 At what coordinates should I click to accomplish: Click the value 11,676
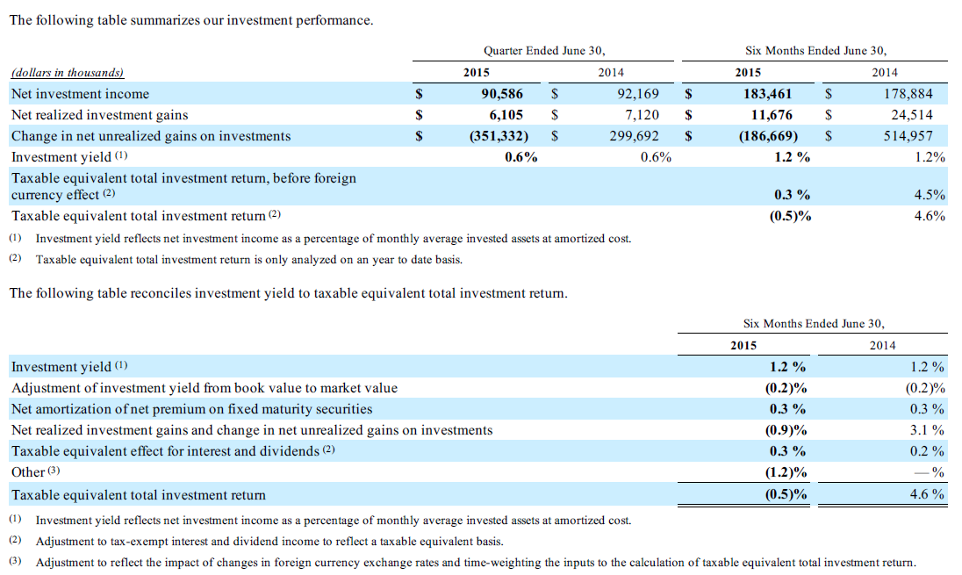[x=772, y=115]
